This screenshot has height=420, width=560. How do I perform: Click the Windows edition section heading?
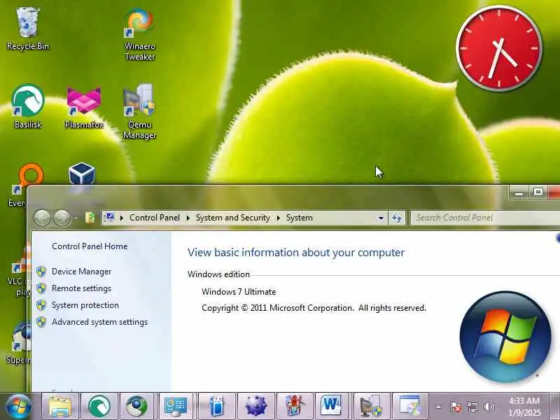pos(218,274)
